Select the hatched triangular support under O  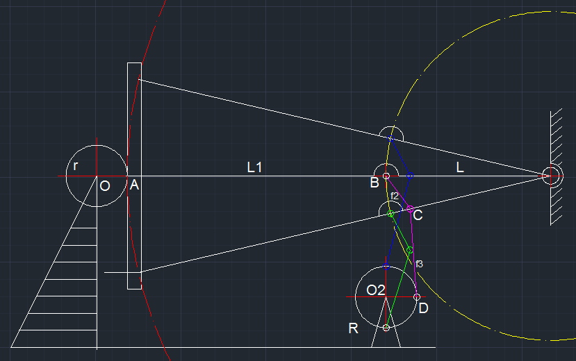click(x=54, y=262)
